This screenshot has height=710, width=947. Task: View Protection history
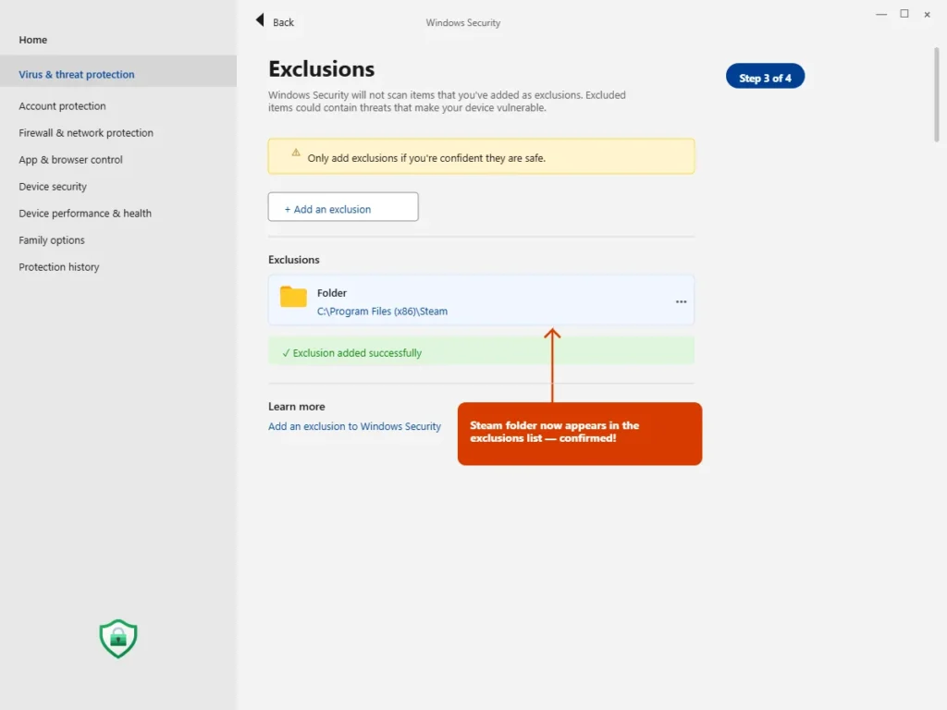coord(59,267)
